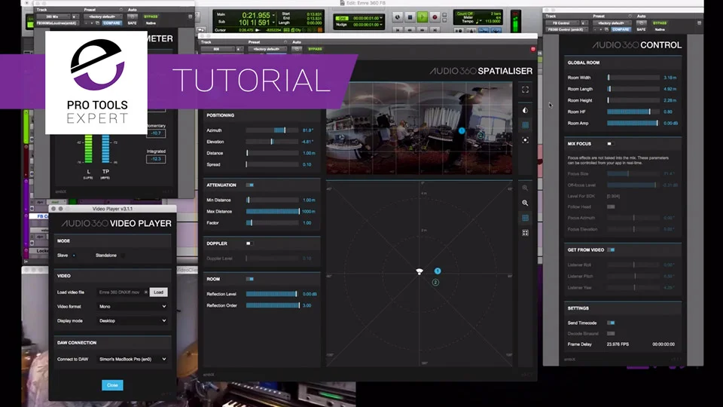The height and width of the screenshot is (407, 723).
Task: Click the Max Distance slider
Action: [x=272, y=211]
